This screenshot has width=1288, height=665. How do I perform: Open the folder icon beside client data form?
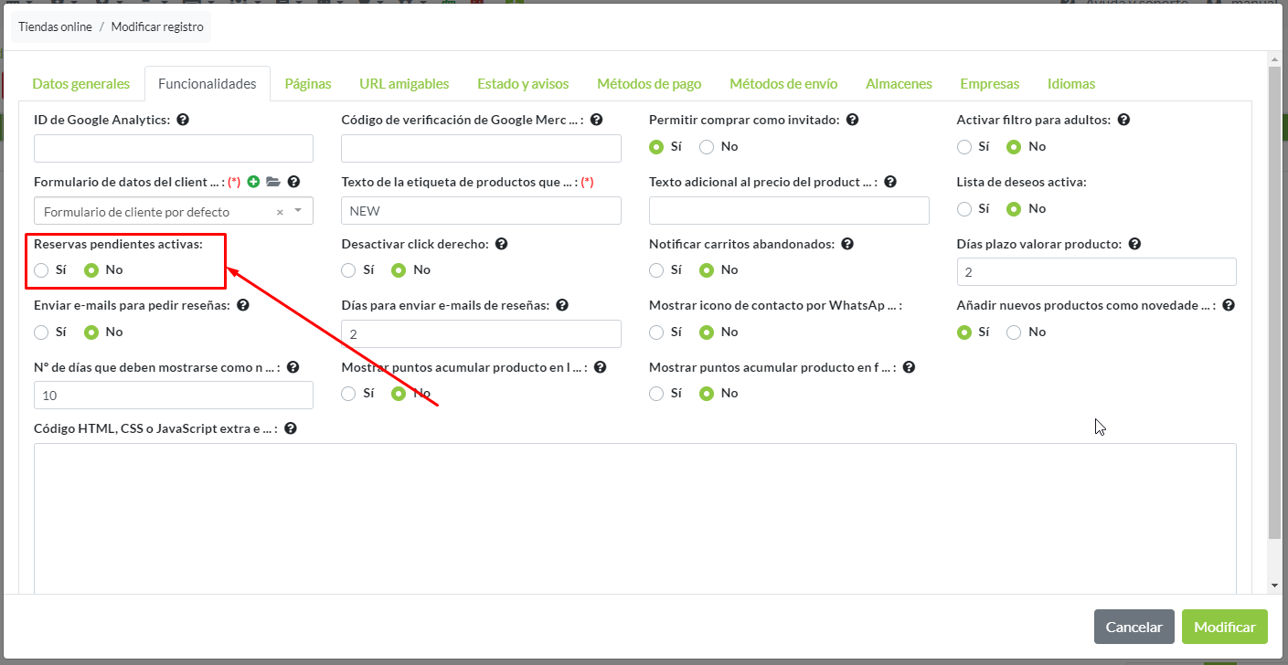273,182
